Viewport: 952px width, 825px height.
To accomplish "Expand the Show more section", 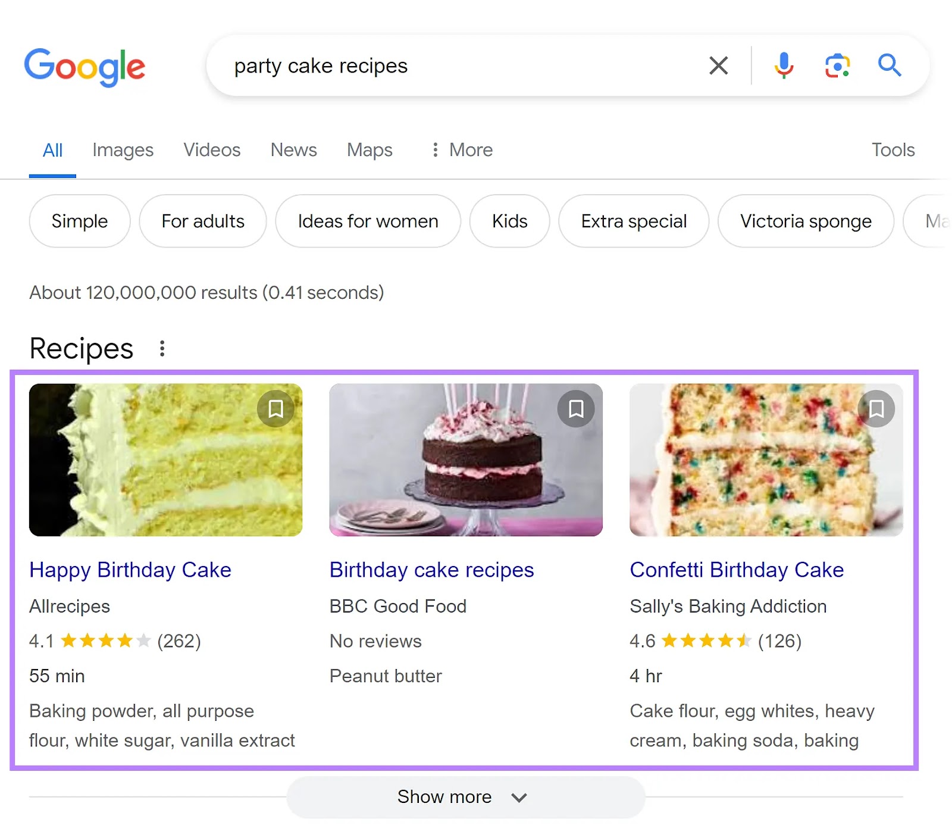I will 465,797.
